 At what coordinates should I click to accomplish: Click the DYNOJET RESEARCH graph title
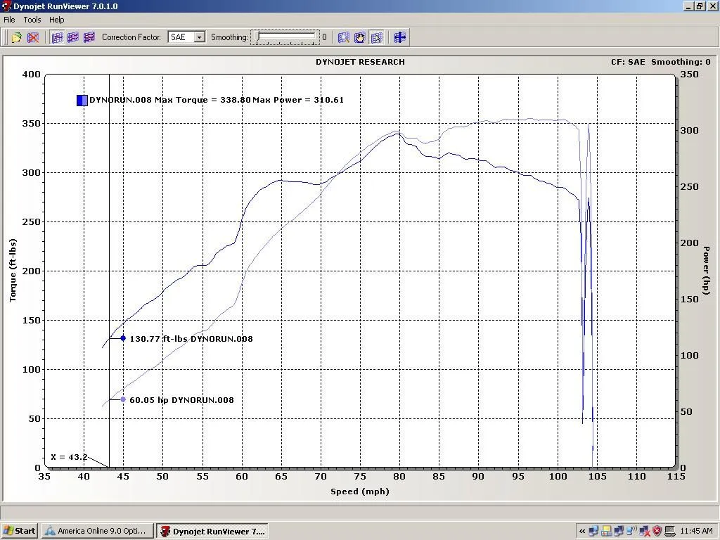[361, 62]
